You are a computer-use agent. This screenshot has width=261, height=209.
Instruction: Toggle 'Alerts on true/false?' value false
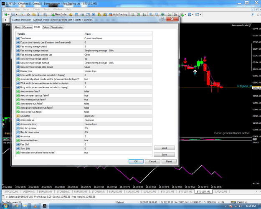tap(118, 92)
